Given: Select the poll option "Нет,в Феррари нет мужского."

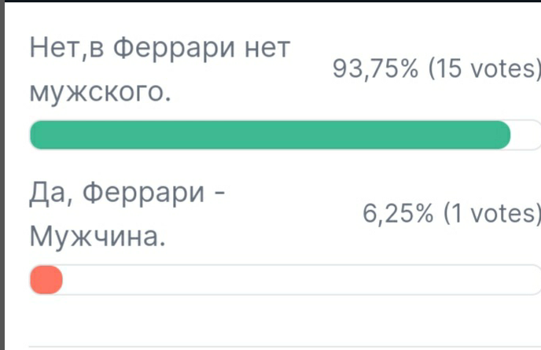Looking at the screenshot, I should tap(160, 70).
